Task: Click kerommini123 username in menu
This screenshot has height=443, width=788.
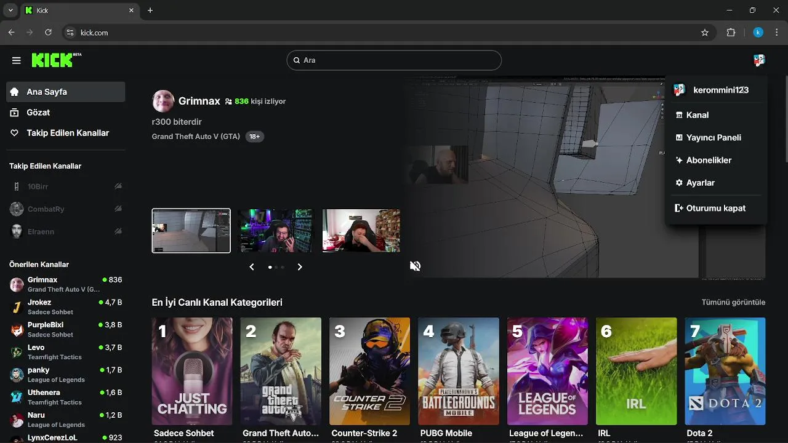Action: (721, 90)
